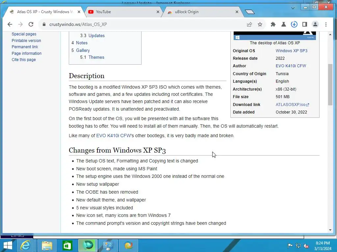Screen dimensions: 337x252
Task: Open the Extensions puzzle icon
Action: pyautogui.click(x=273, y=24)
